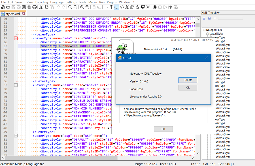Click the Paste clipboard icon
The image size is (255, 166).
(x=52, y=7)
